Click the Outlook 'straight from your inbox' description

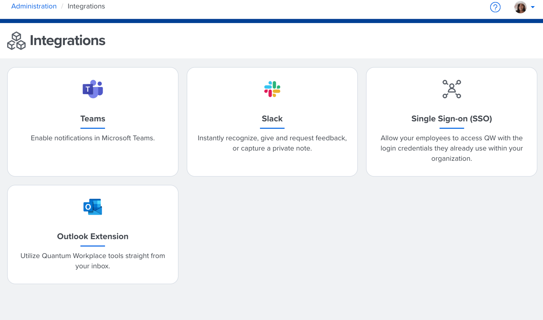93,261
